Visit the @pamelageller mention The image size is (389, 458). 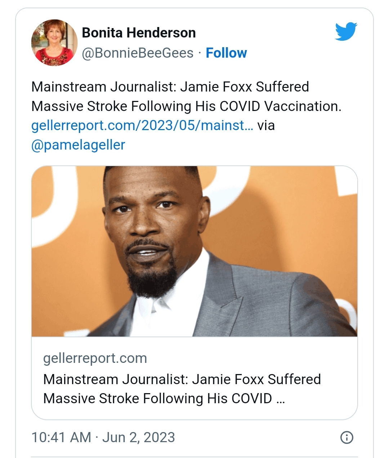click(x=78, y=144)
